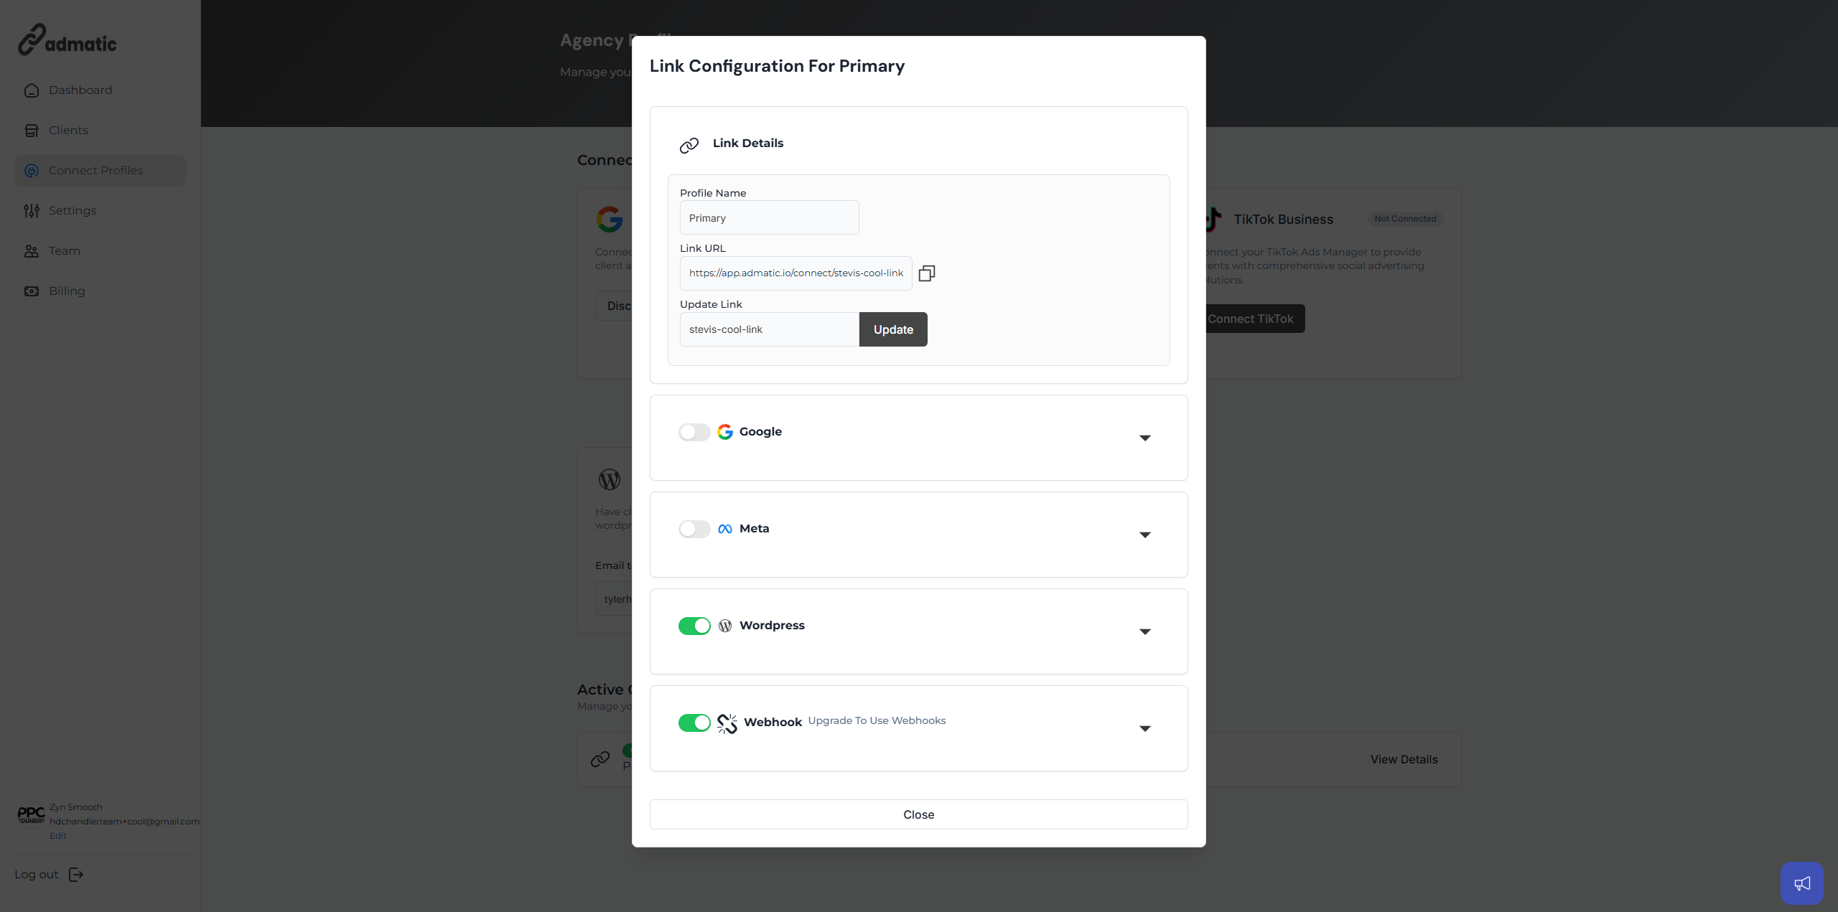Image resolution: width=1838 pixels, height=912 pixels.
Task: Expand the Wordpress section arrow
Action: [1145, 631]
